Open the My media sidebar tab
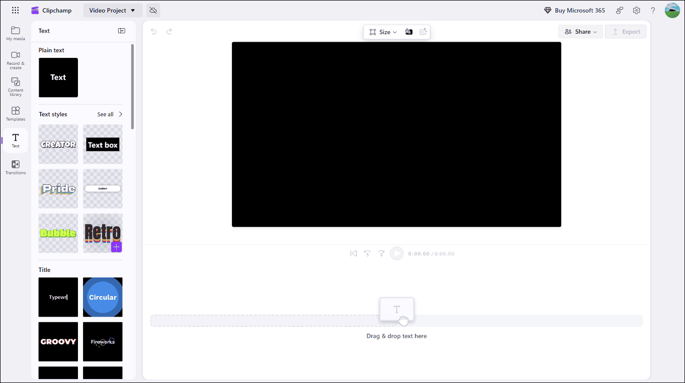The height and width of the screenshot is (383, 685). click(16, 33)
